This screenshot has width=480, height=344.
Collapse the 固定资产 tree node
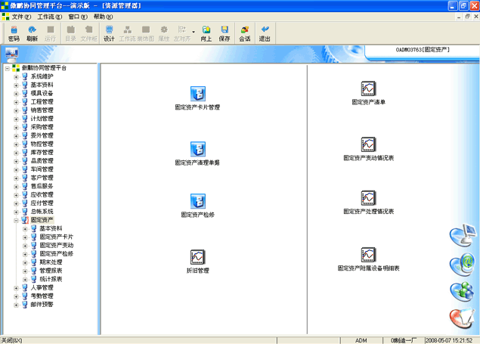[x=16, y=220]
